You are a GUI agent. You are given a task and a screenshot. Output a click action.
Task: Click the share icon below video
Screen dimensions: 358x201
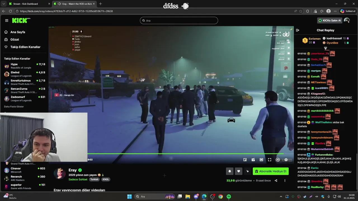(276, 181)
